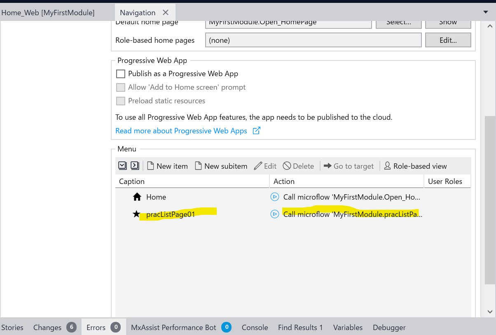Click the MxAssist blue badge 0
Image resolution: width=496 pixels, height=335 pixels.
226,328
